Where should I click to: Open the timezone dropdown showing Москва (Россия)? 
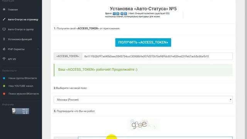point(143,100)
